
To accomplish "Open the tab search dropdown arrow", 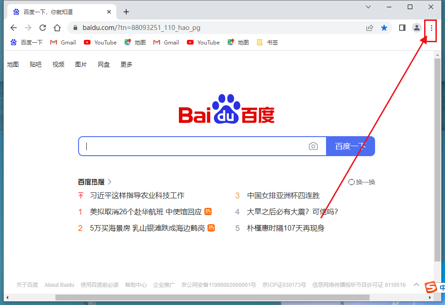I will pyautogui.click(x=368, y=7).
